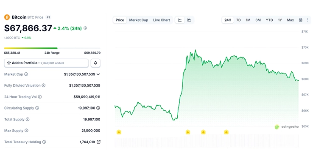Select the Market Cap chart tab

(x=139, y=20)
